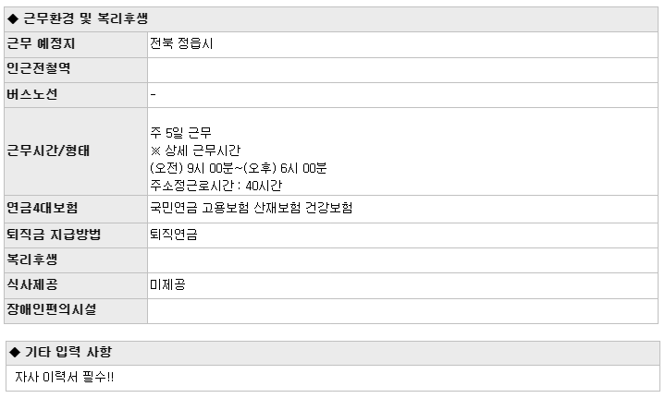Click the 퇴직연금 value text
Screen dimensions: 665x398
[174, 235]
